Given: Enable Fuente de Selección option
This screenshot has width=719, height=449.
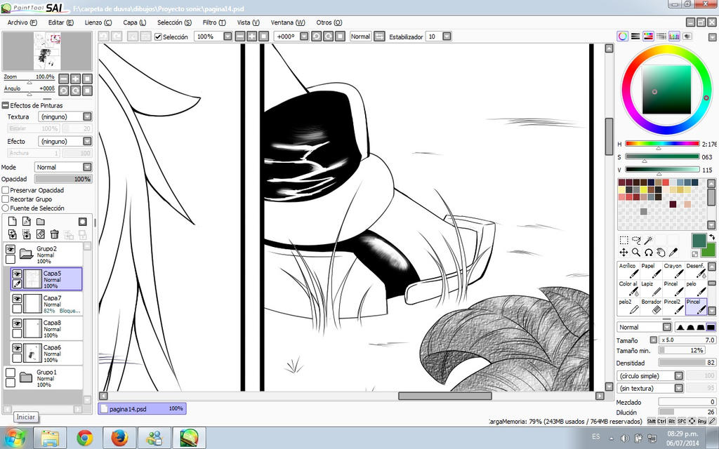Looking at the screenshot, I should [x=6, y=208].
